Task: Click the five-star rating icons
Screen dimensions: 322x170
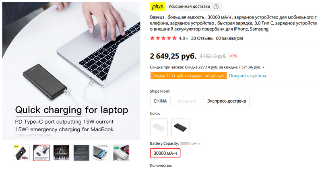Action: [163, 38]
